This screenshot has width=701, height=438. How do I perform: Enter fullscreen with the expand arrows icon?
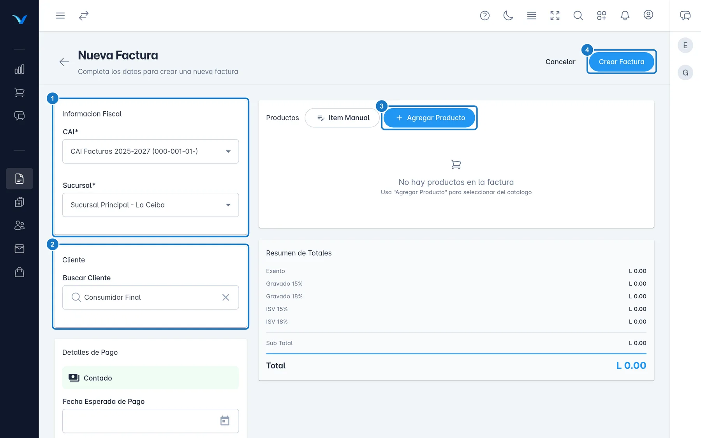tap(555, 16)
